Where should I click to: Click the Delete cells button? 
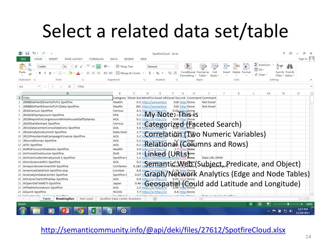pyautogui.click(x=236, y=70)
